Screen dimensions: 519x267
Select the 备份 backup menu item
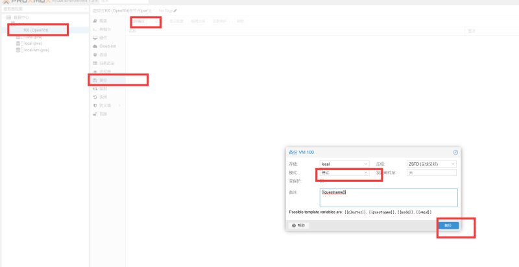106,80
